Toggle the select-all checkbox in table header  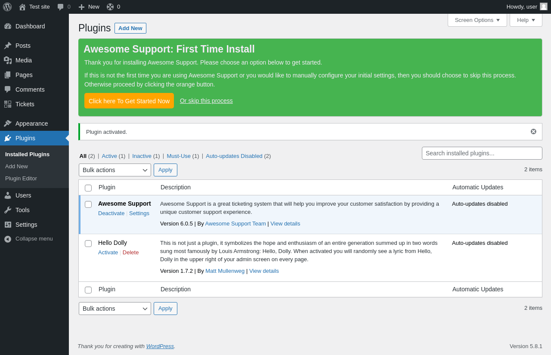[88, 188]
